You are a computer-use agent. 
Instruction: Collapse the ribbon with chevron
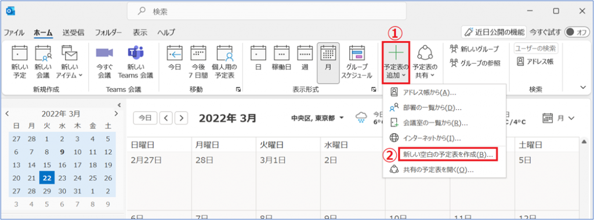(582, 87)
